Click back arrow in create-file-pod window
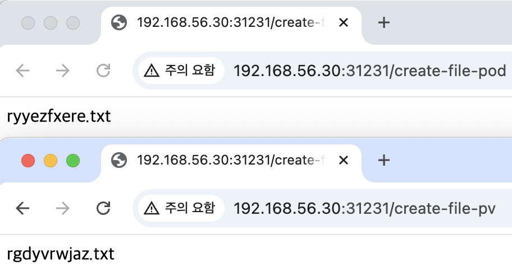Viewport: 512px width, 272px height. (22, 71)
